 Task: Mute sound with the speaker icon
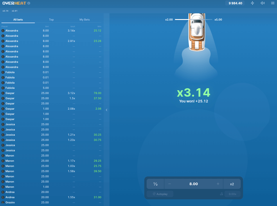(x=263, y=3)
